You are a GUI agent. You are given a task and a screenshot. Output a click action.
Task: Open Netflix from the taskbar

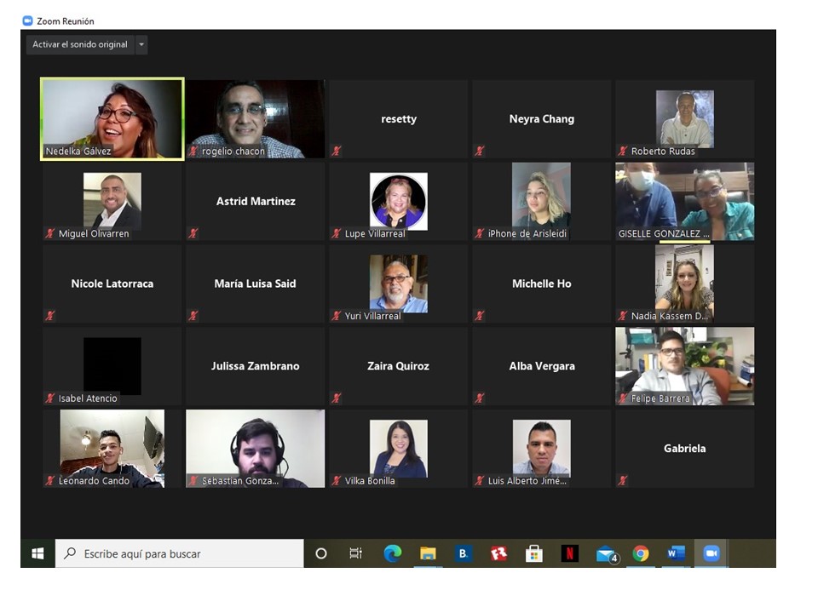coord(569,553)
